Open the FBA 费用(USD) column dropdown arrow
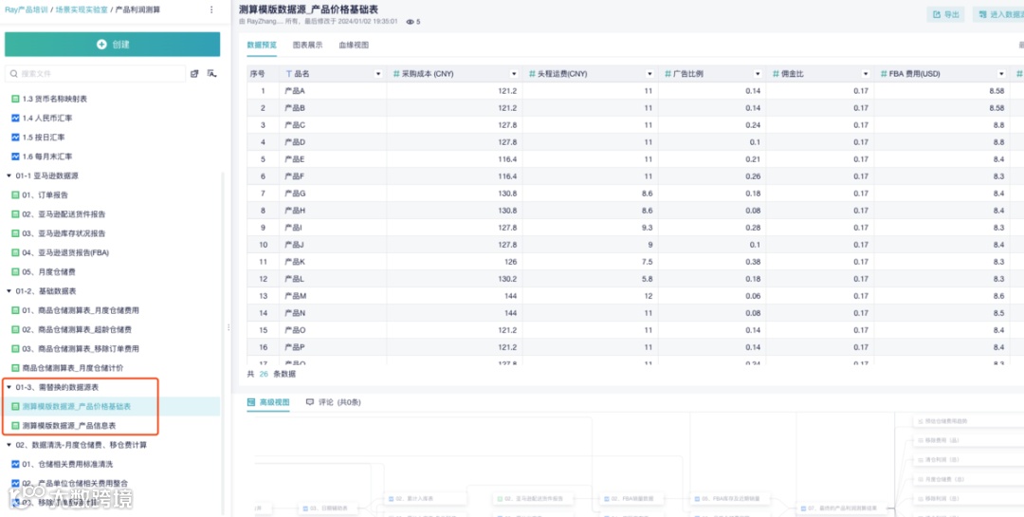Image resolution: width=1024 pixels, height=517 pixels. 1001,74
